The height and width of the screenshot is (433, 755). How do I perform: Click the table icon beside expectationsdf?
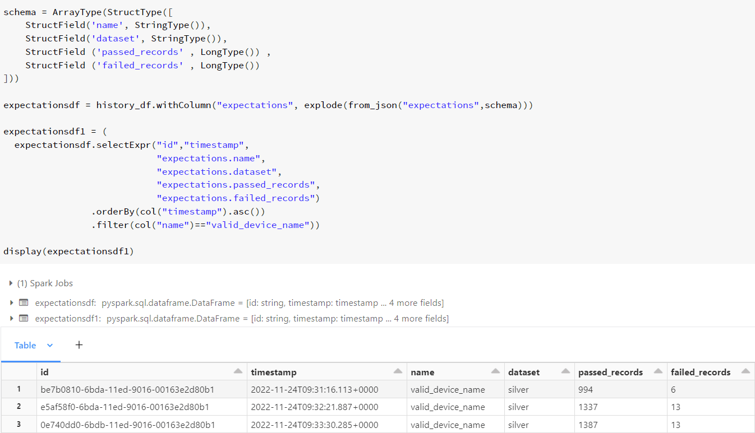(x=24, y=303)
